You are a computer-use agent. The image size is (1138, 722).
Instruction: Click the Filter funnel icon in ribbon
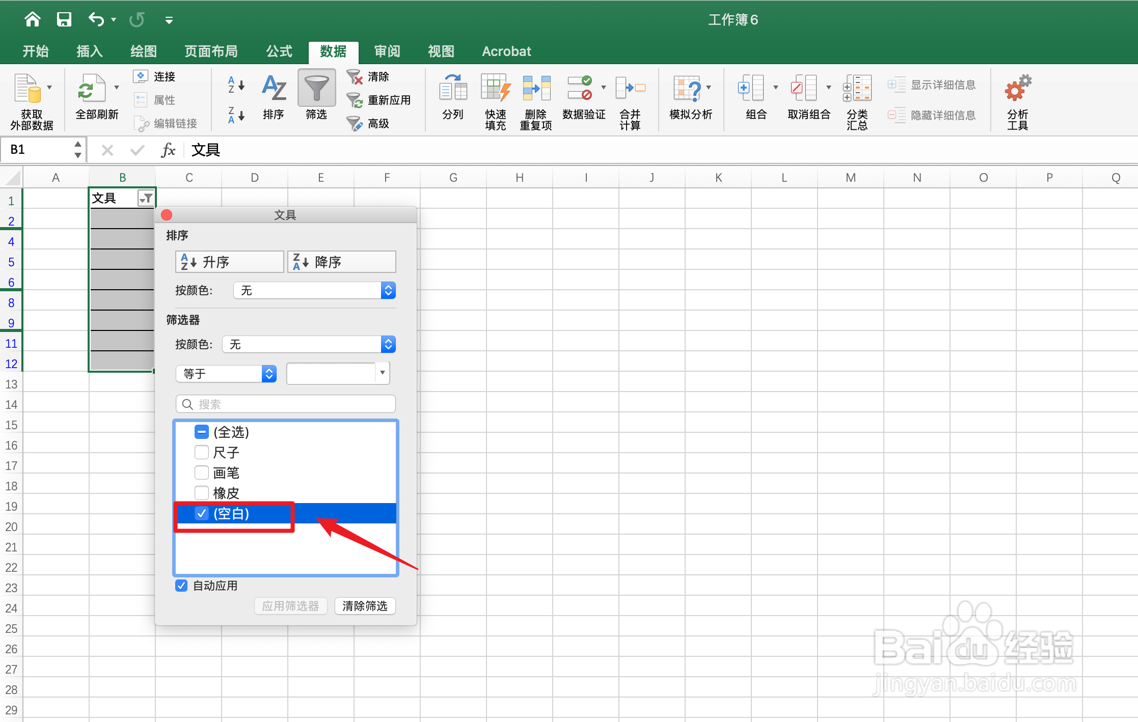point(316,89)
